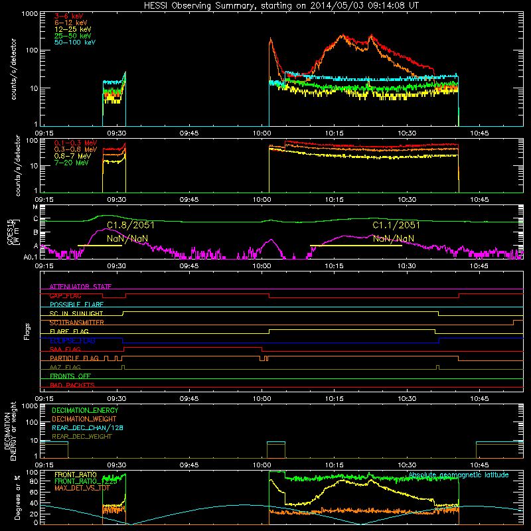Click the 'AAZ_FLAG' label
The width and height of the screenshot is (531, 531).
(65, 368)
